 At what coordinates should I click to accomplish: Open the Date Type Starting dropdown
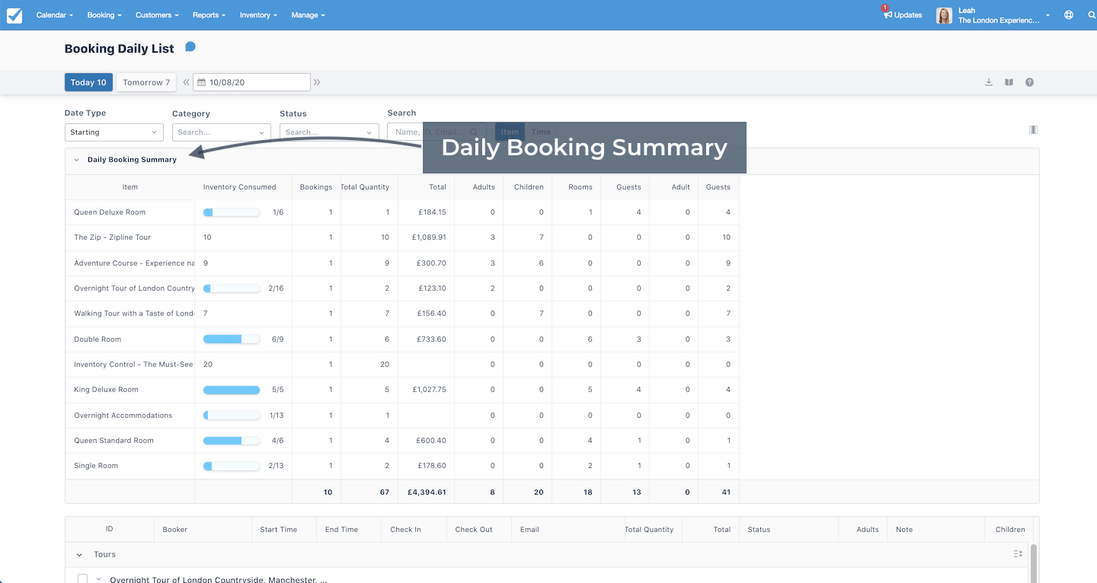click(x=114, y=132)
